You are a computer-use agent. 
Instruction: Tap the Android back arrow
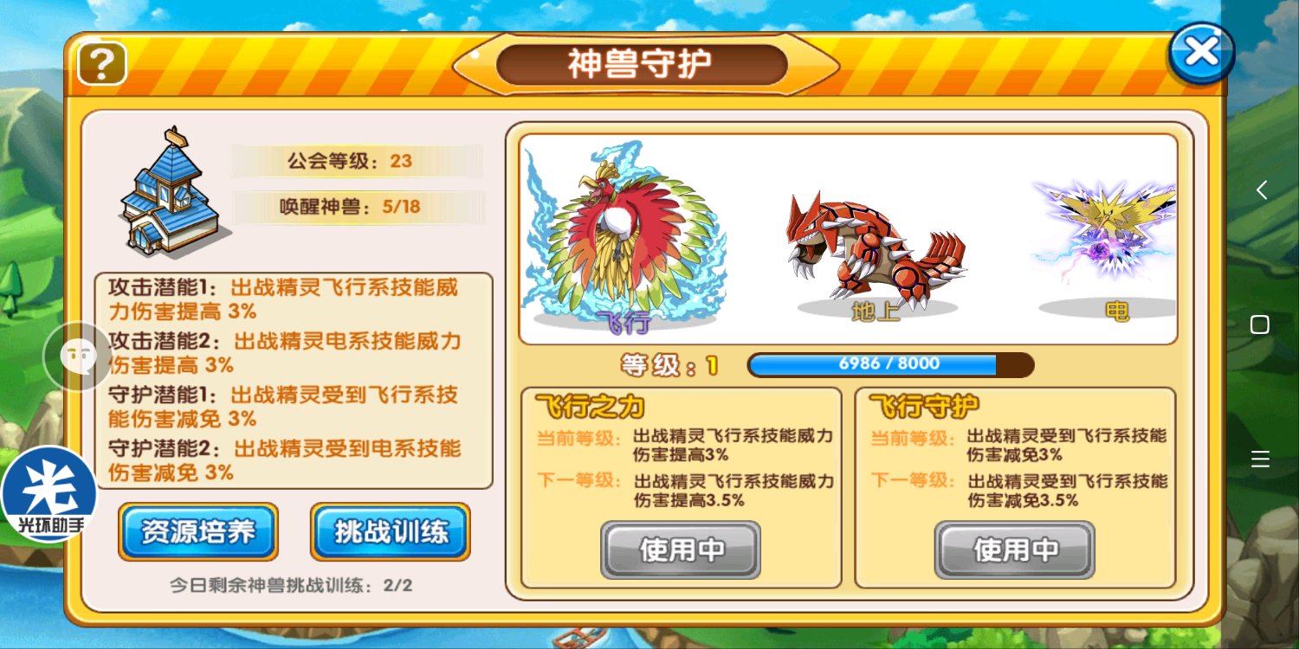coord(1261,190)
